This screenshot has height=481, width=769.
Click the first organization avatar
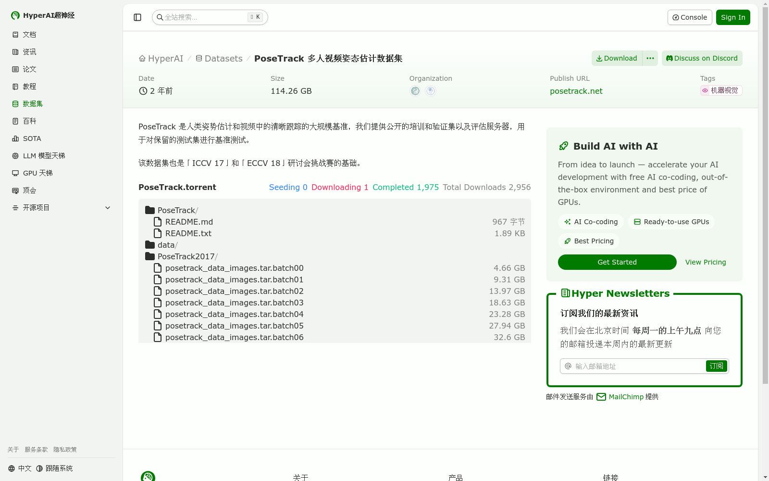(x=415, y=91)
